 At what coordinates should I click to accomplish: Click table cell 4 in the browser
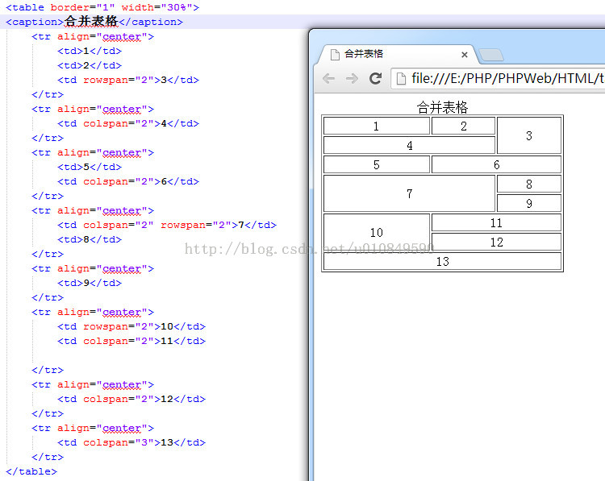pyautogui.click(x=409, y=145)
